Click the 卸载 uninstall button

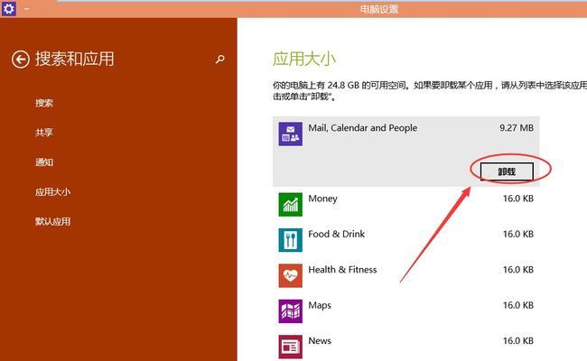pyautogui.click(x=507, y=171)
